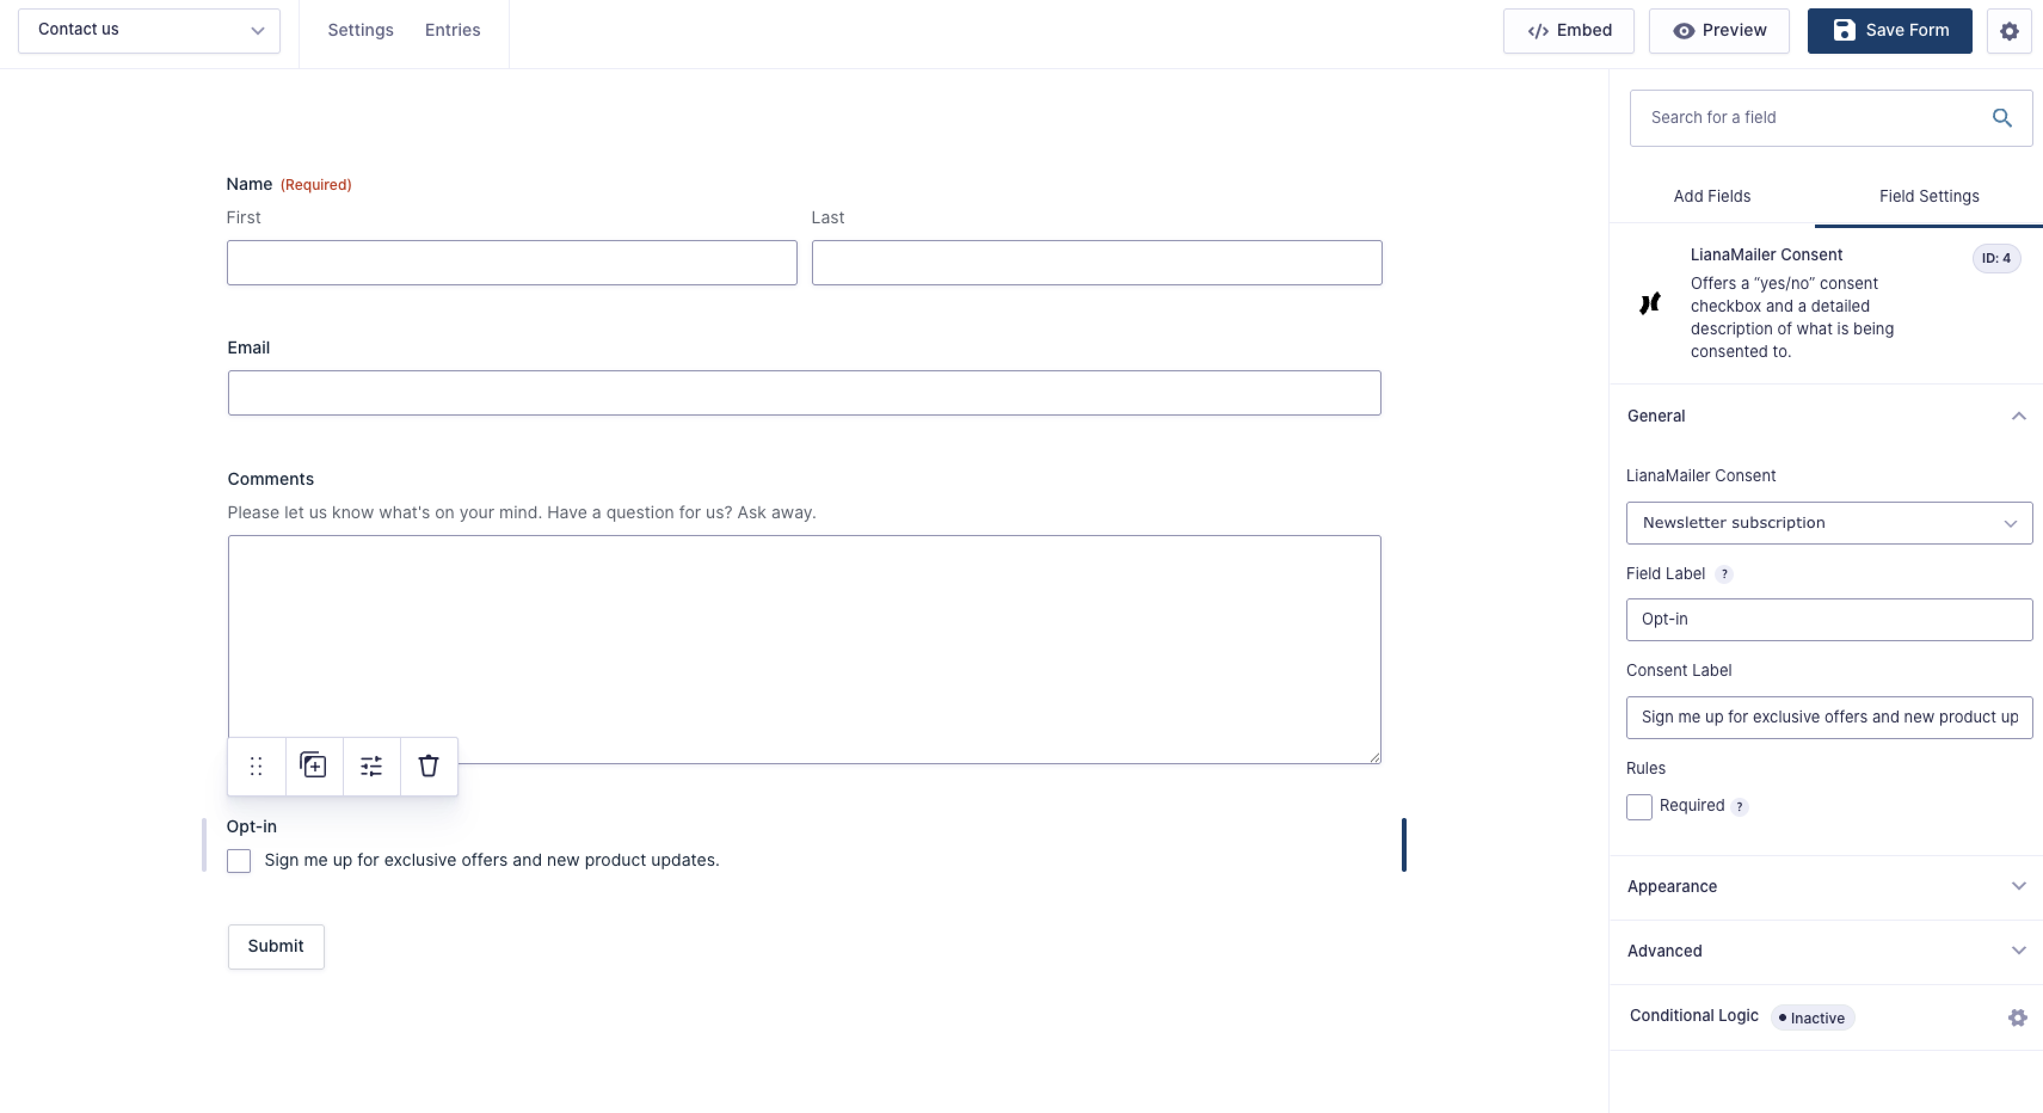Image resolution: width=2043 pixels, height=1113 pixels.
Task: Open field settings sliders icon
Action: 371,765
